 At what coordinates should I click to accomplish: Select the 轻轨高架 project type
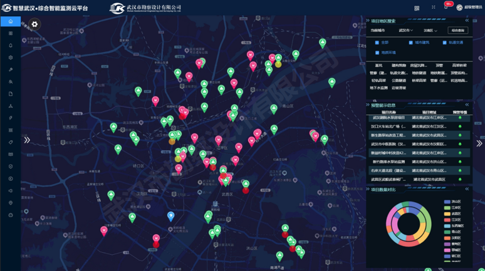[x=378, y=80]
